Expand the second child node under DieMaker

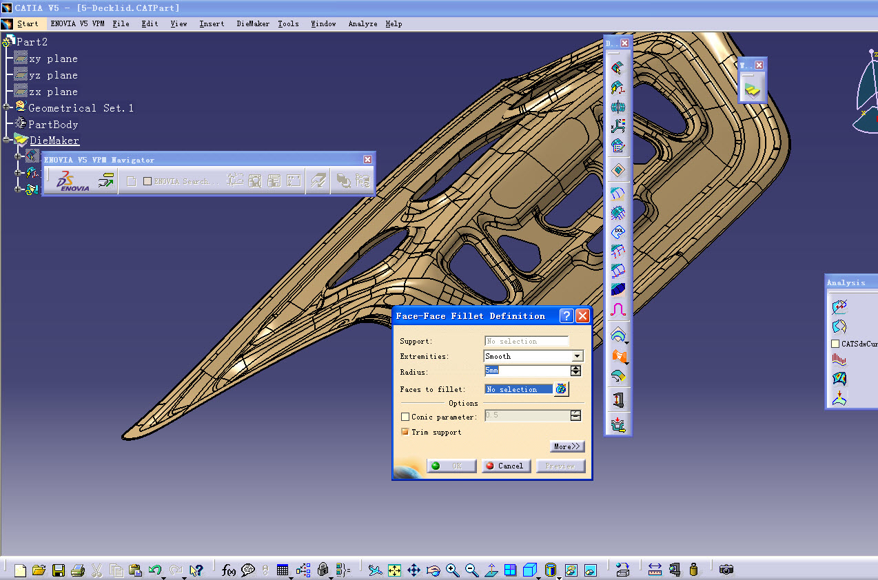point(18,173)
